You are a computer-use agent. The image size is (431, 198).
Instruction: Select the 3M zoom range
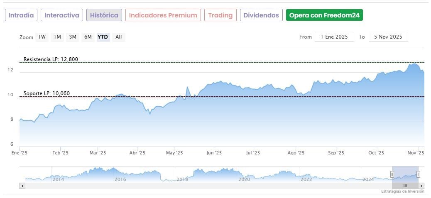click(73, 37)
